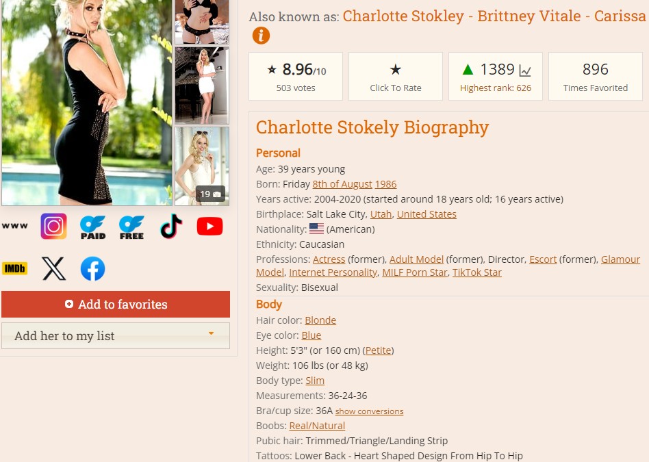
Task: Open the Facebook page icon
Action: click(92, 269)
